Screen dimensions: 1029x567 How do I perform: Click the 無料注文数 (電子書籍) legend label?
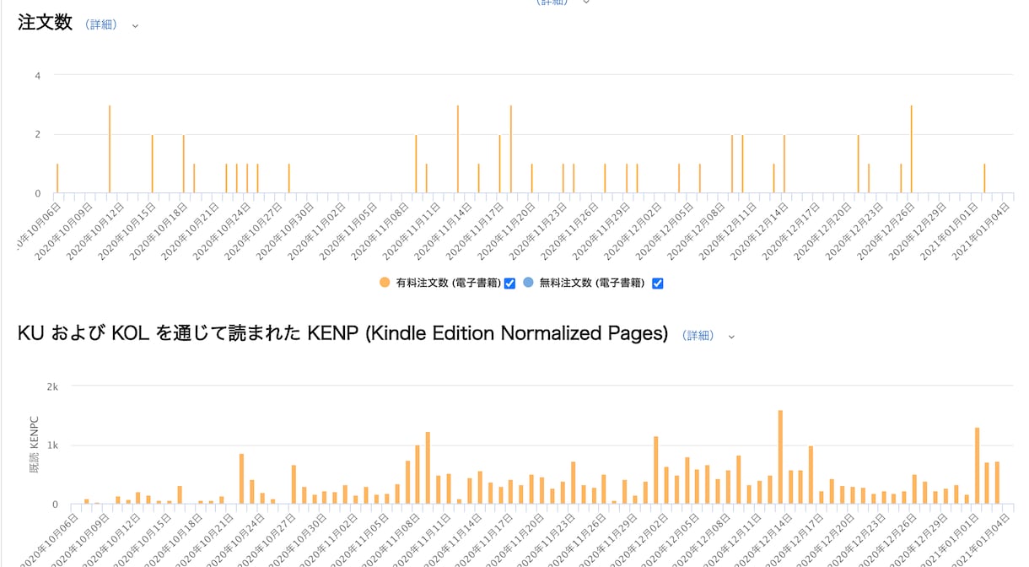(x=592, y=283)
